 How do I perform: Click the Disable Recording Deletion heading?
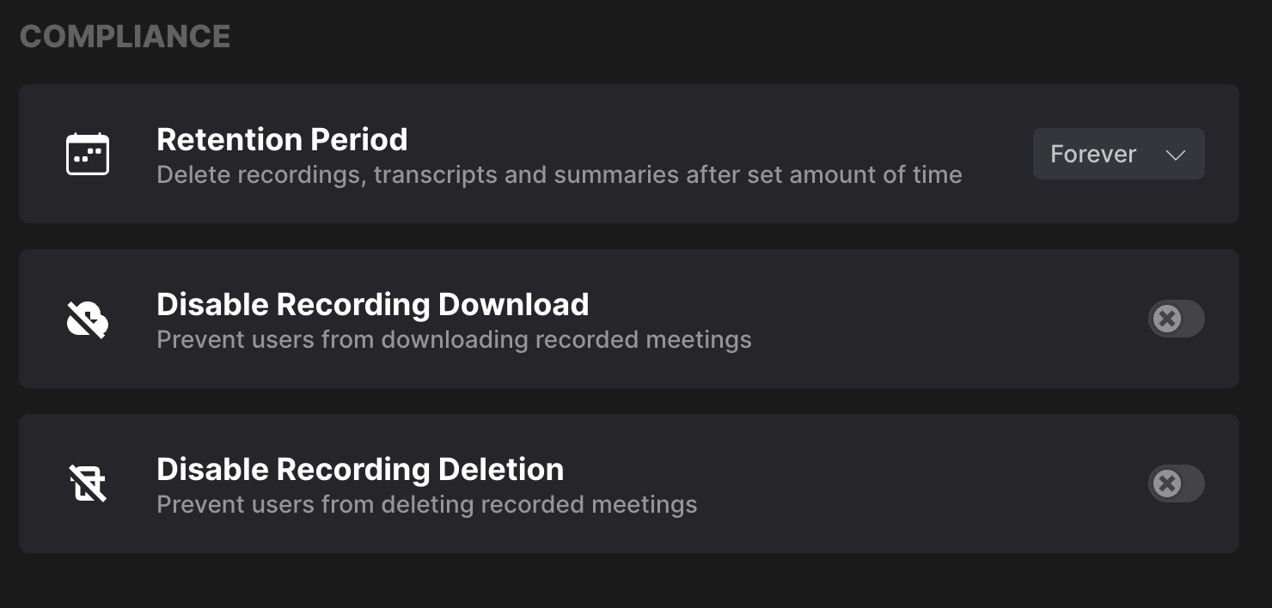tap(360, 469)
